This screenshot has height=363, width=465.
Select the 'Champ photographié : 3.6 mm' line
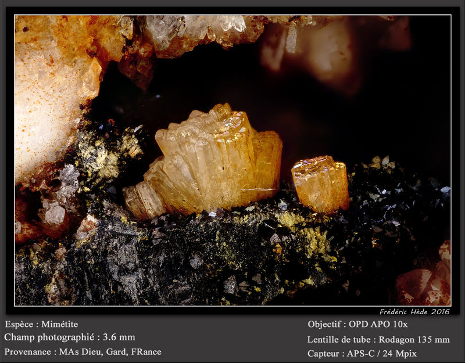point(70,337)
